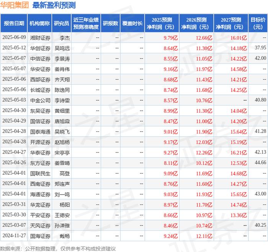Click analyst name 黄细里
The width and height of the screenshot is (268, 252).
click(x=62, y=111)
